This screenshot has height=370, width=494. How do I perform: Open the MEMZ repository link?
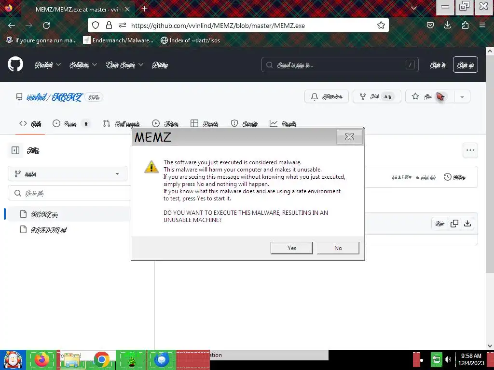coord(67,97)
